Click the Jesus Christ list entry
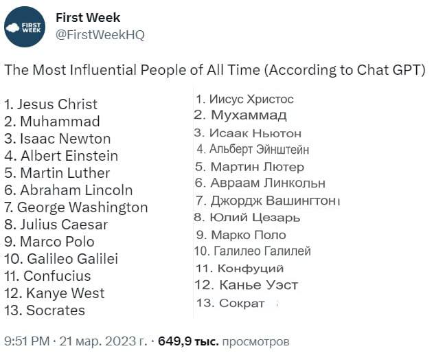Viewport: 434px width, 353px height. click(x=52, y=104)
